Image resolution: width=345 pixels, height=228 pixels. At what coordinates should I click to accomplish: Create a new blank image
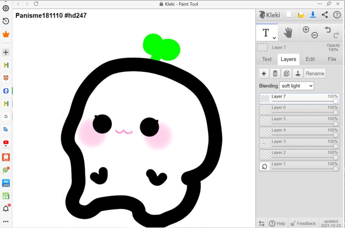pyautogui.click(x=288, y=15)
